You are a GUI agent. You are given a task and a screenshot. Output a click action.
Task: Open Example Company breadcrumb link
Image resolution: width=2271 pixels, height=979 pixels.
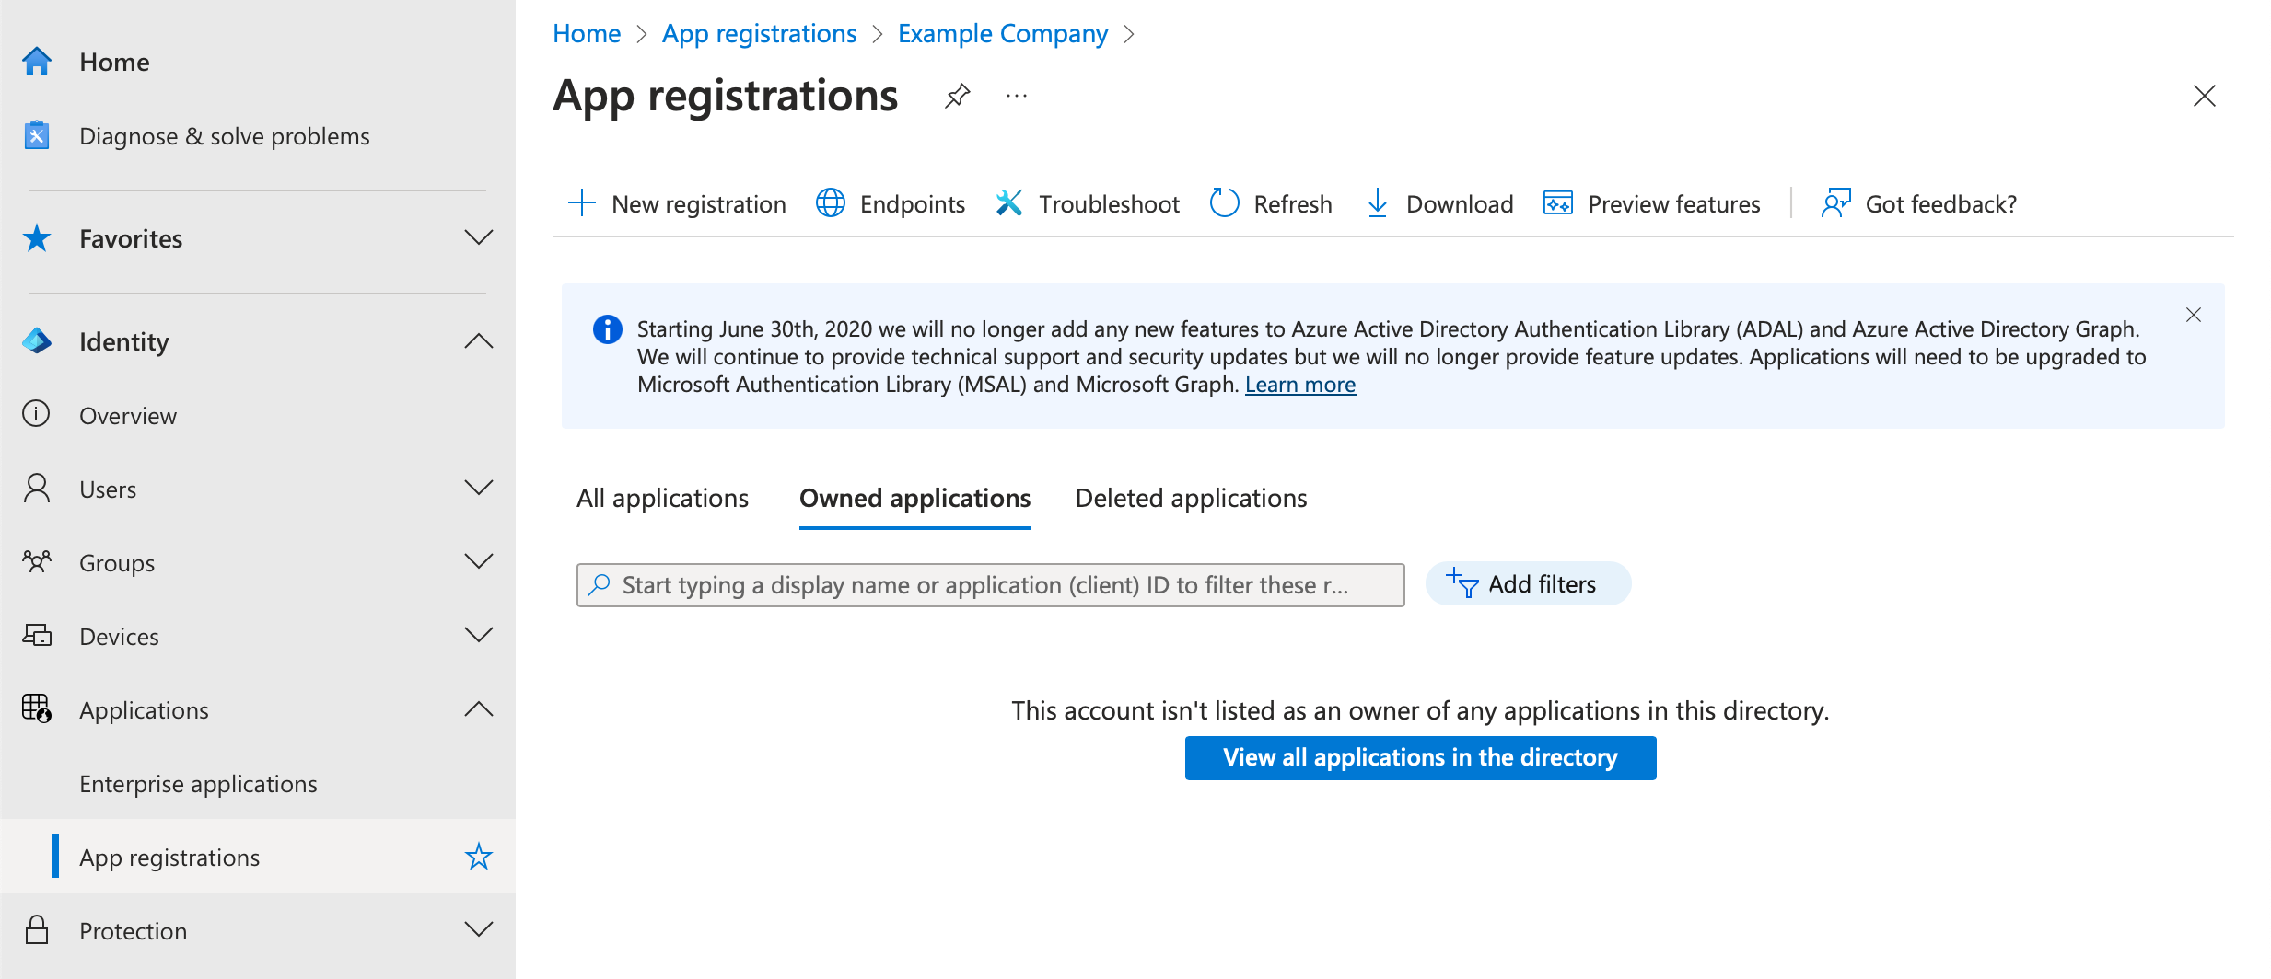(x=1003, y=34)
